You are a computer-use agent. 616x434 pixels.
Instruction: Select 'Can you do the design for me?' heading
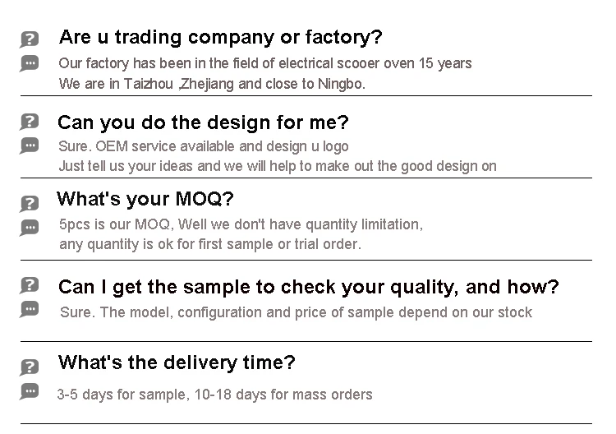[x=203, y=123]
